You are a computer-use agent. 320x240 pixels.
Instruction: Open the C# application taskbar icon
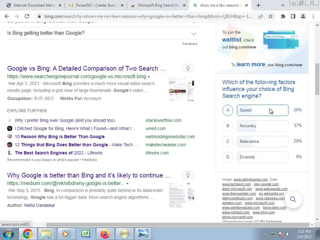[86, 234]
